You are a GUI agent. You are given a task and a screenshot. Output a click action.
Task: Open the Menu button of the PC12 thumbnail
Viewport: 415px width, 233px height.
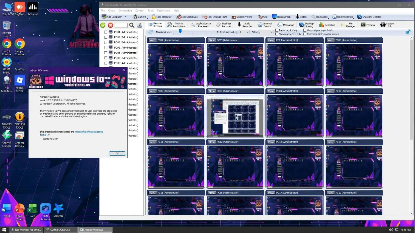[212, 142]
